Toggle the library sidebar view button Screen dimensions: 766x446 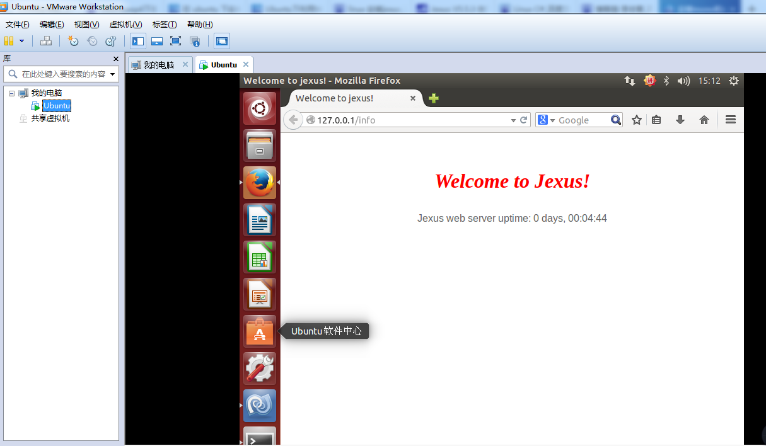click(138, 41)
